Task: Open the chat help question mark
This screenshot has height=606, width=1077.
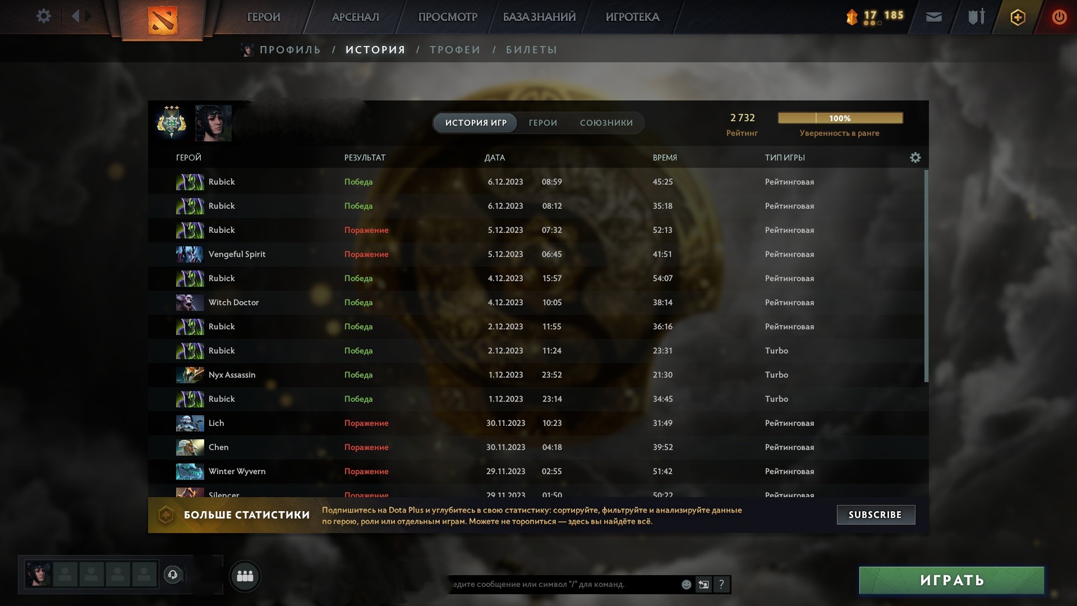Action: (721, 585)
